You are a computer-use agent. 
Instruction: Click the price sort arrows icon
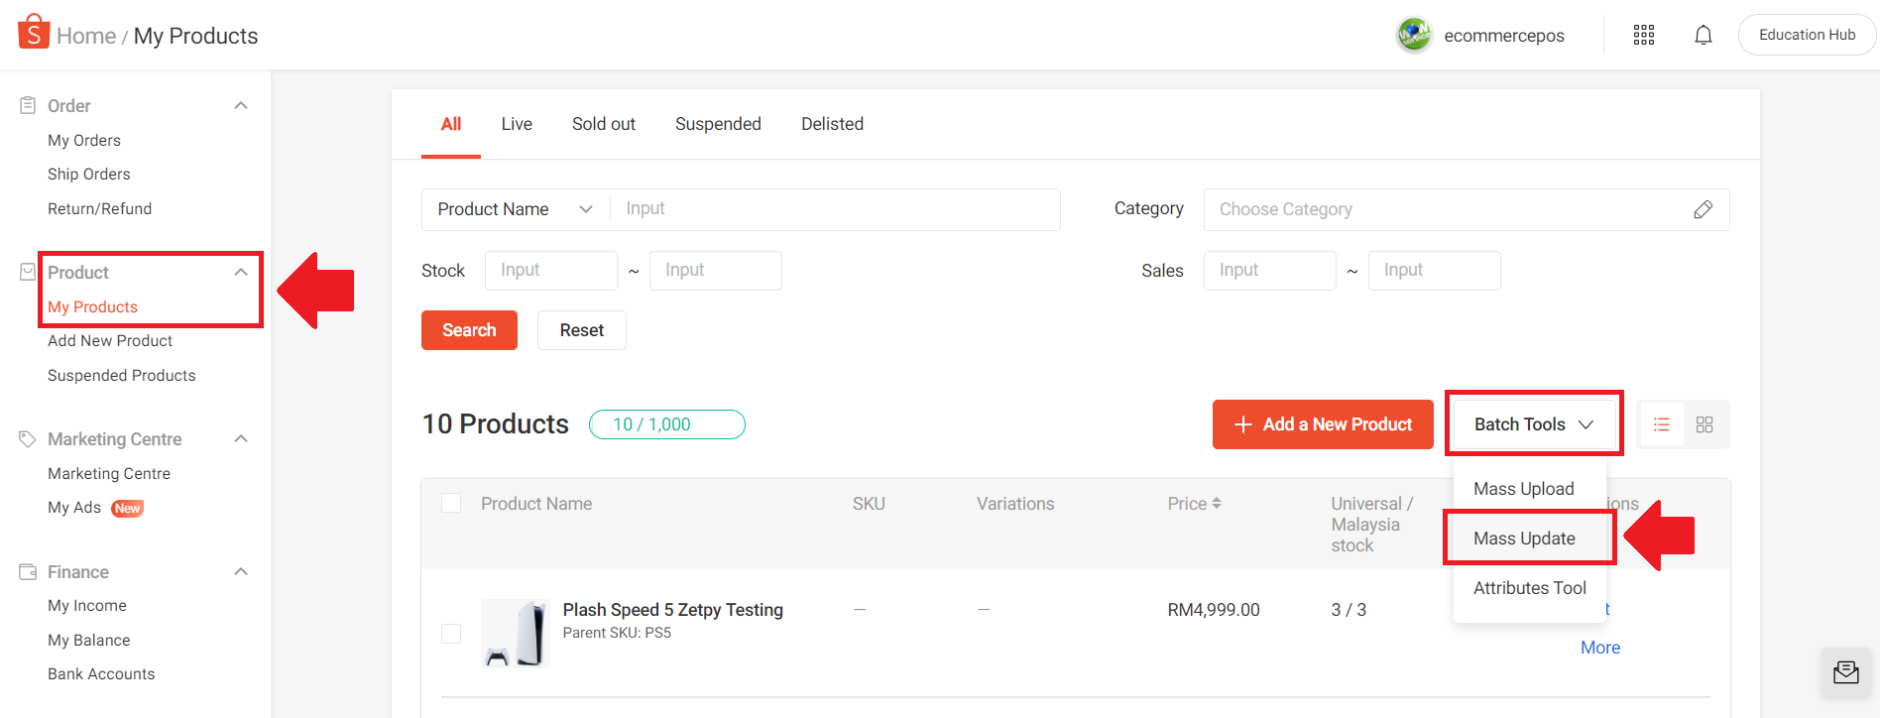click(x=1217, y=504)
